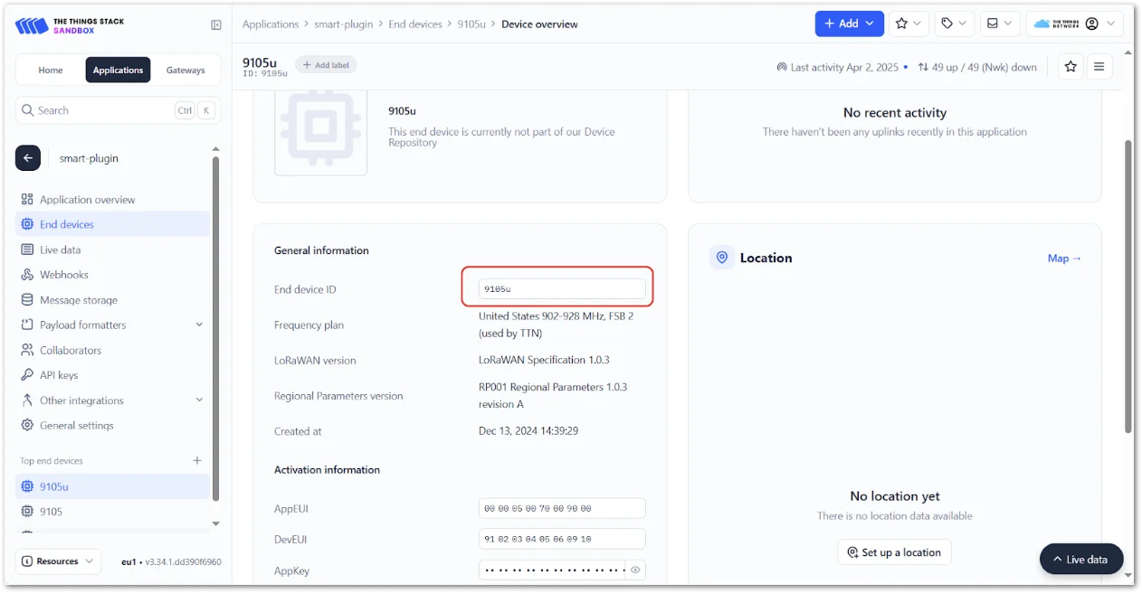Click the DevEUI value field
1142x593 pixels.
point(562,539)
